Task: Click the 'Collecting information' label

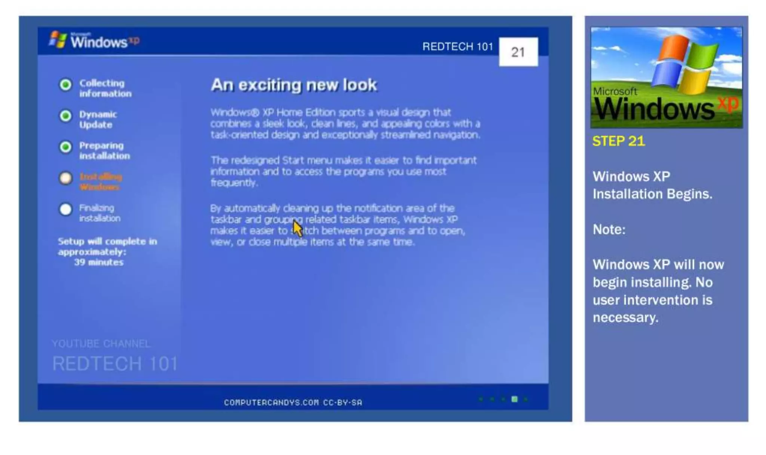Action: pyautogui.click(x=105, y=88)
